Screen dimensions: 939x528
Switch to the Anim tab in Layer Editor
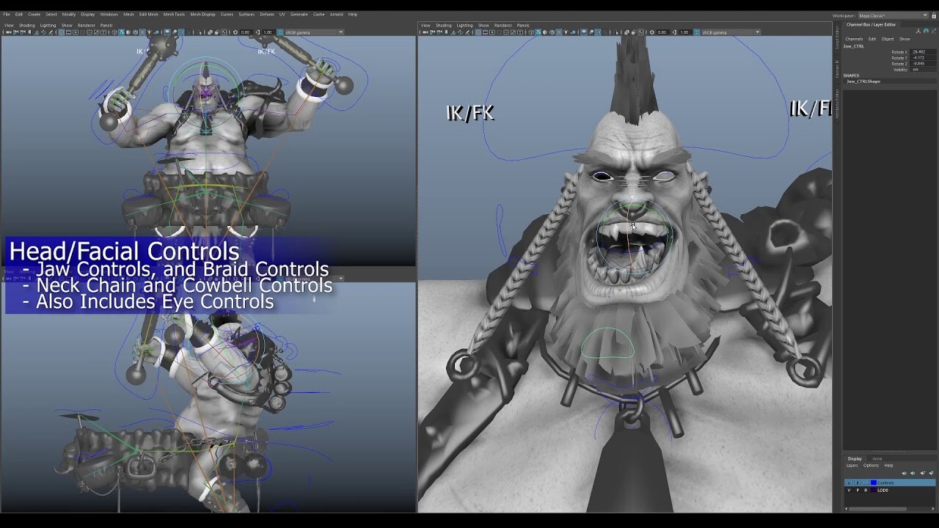point(877,459)
